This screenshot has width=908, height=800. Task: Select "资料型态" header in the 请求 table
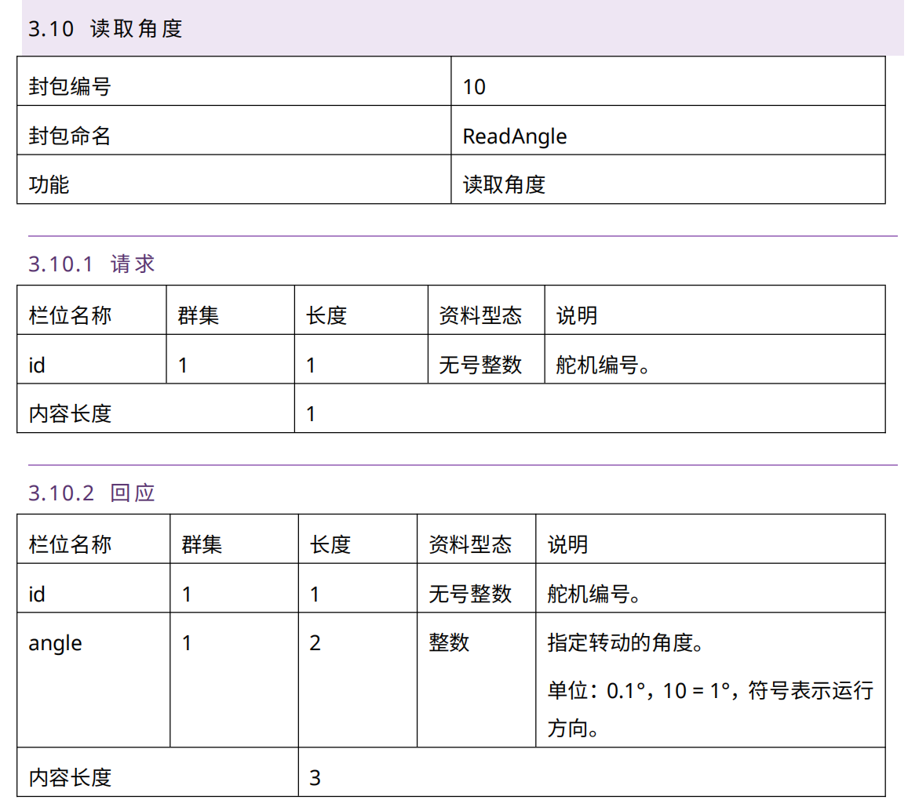tap(480, 315)
